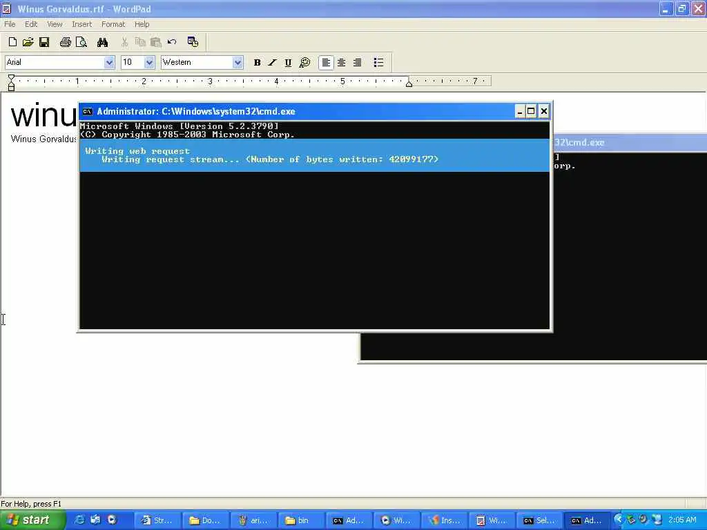The width and height of the screenshot is (707, 530).
Task: Open the Edit menu
Action: pos(31,24)
